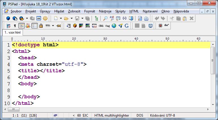This screenshot has height=120, width=218.
Task: Click the open file folder icon
Action: tap(66, 18)
